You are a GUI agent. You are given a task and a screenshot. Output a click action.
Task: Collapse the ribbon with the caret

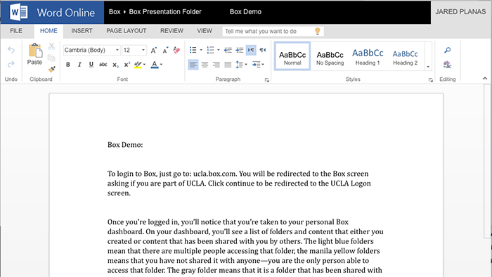coord(485,79)
